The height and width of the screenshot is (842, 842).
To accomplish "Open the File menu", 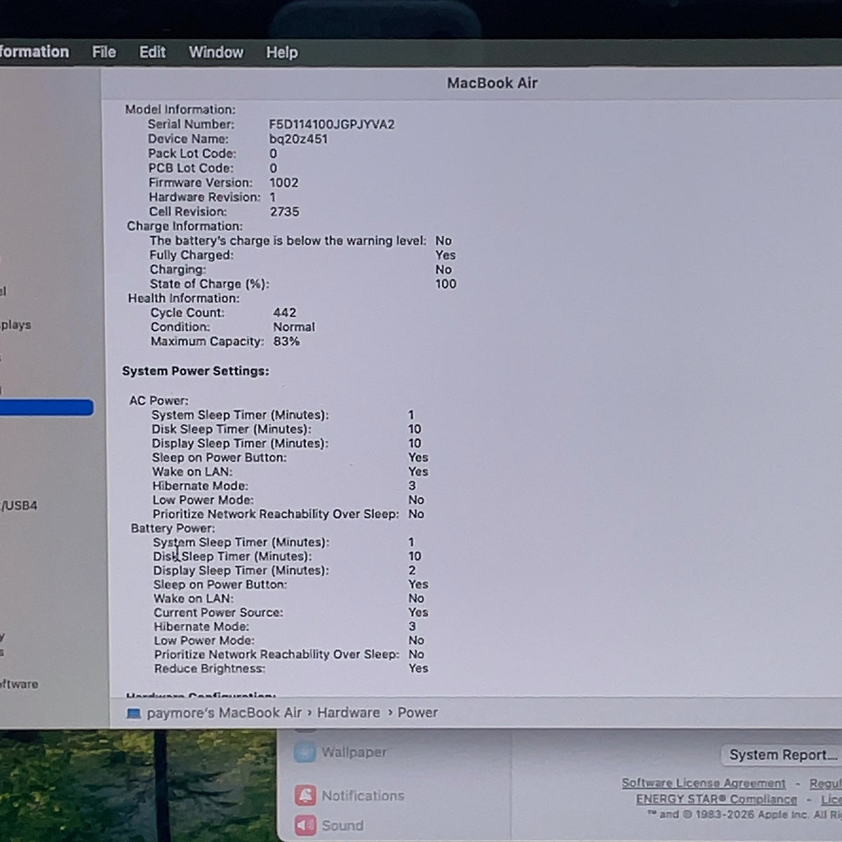I will pyautogui.click(x=104, y=52).
